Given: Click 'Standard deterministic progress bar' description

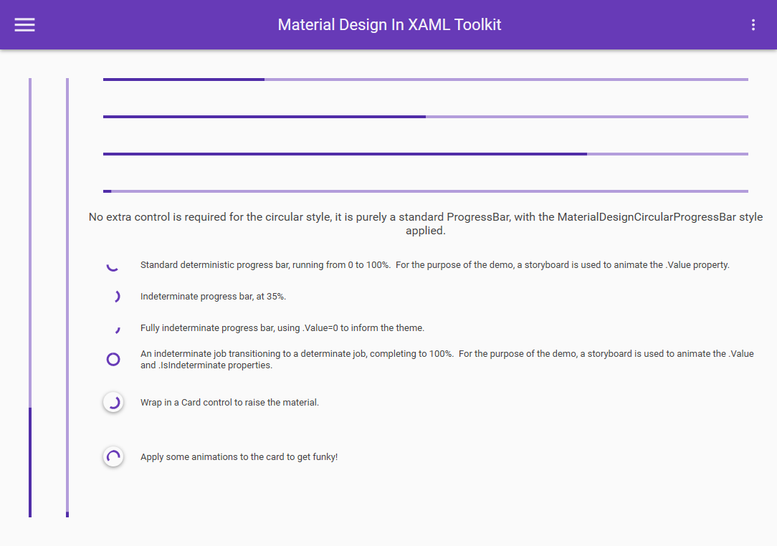Looking at the screenshot, I should pos(434,265).
